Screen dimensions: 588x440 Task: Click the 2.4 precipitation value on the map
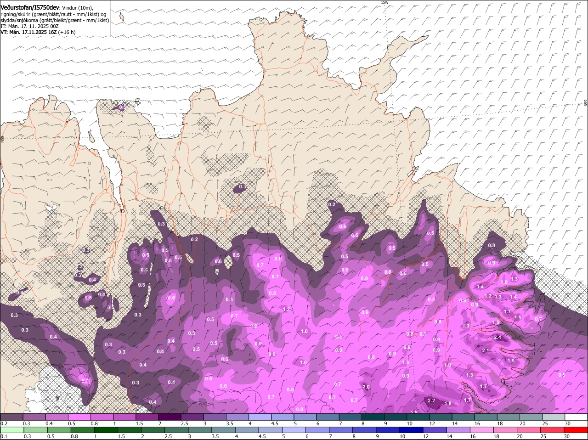coord(498,337)
